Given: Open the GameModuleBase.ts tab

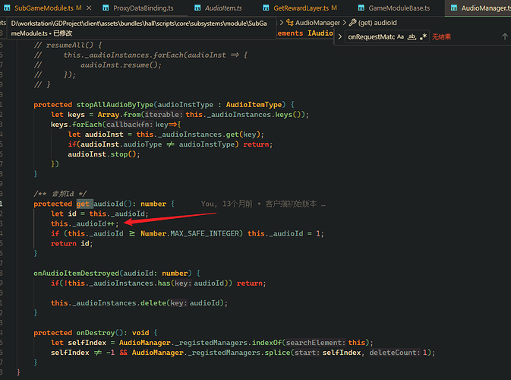Looking at the screenshot, I should click(x=399, y=8).
